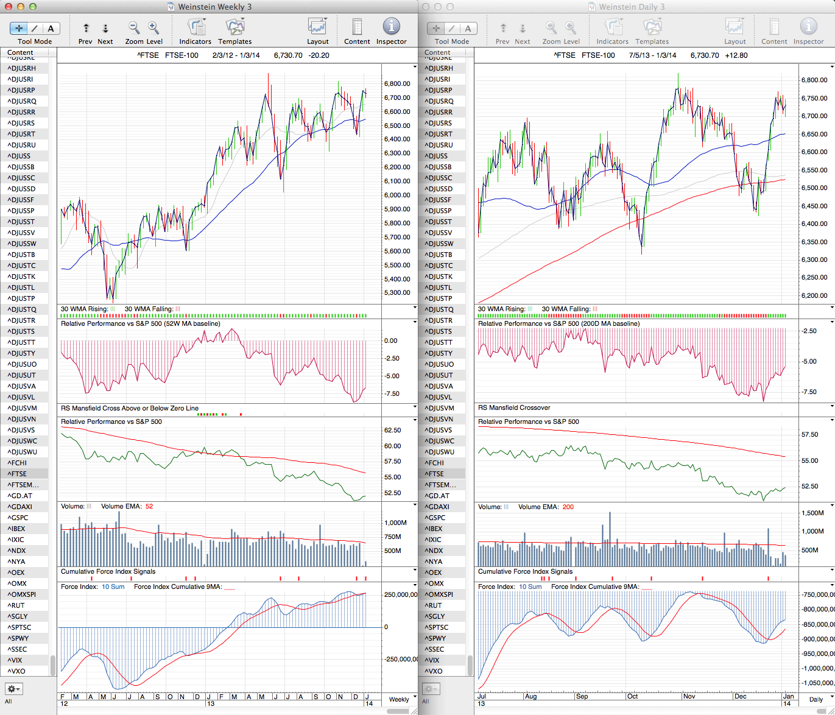Open the Weekly periodicity dropdown
Viewport: 835px width, 715px height.
[x=402, y=699]
